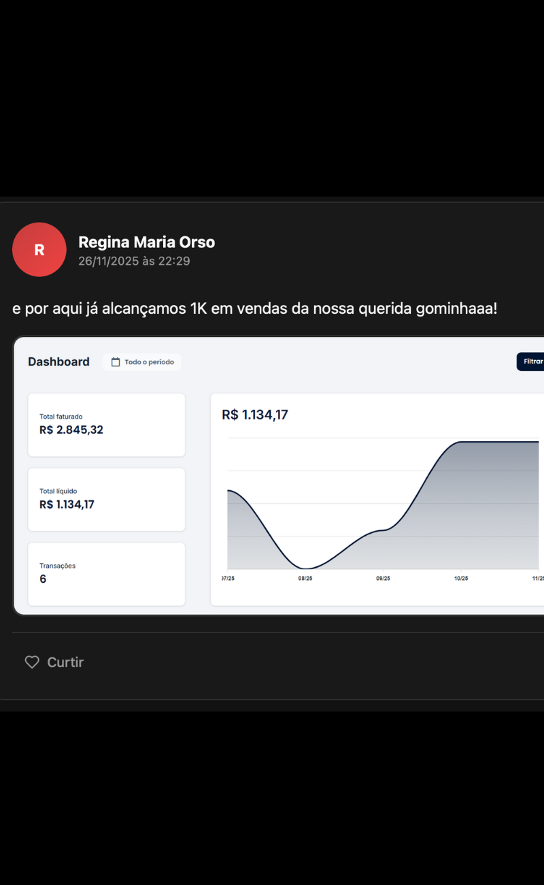The width and height of the screenshot is (544, 885).
Task: Click the heart icon to like post
Action: [32, 662]
